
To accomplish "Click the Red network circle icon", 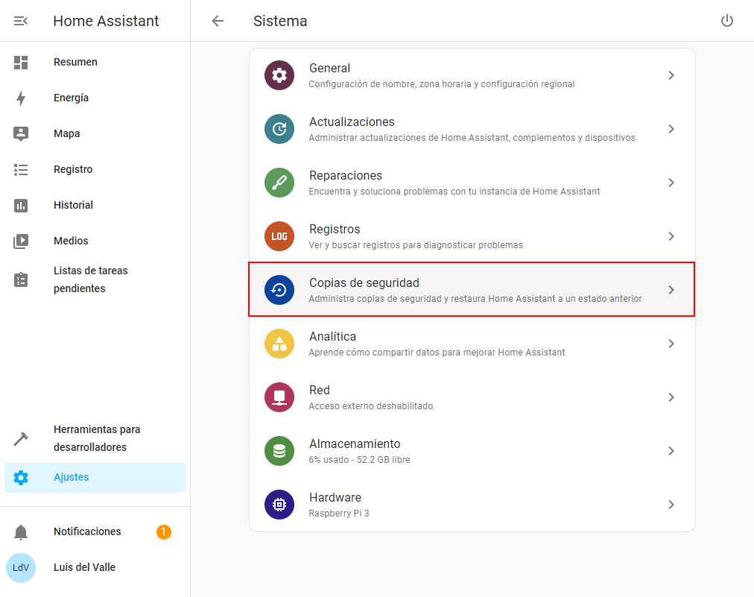I will click(279, 397).
